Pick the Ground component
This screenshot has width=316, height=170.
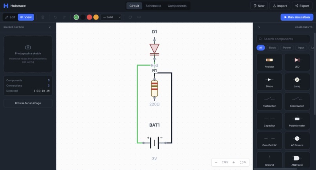click(269, 160)
